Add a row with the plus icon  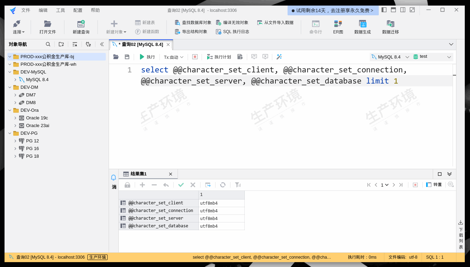pyautogui.click(x=142, y=185)
